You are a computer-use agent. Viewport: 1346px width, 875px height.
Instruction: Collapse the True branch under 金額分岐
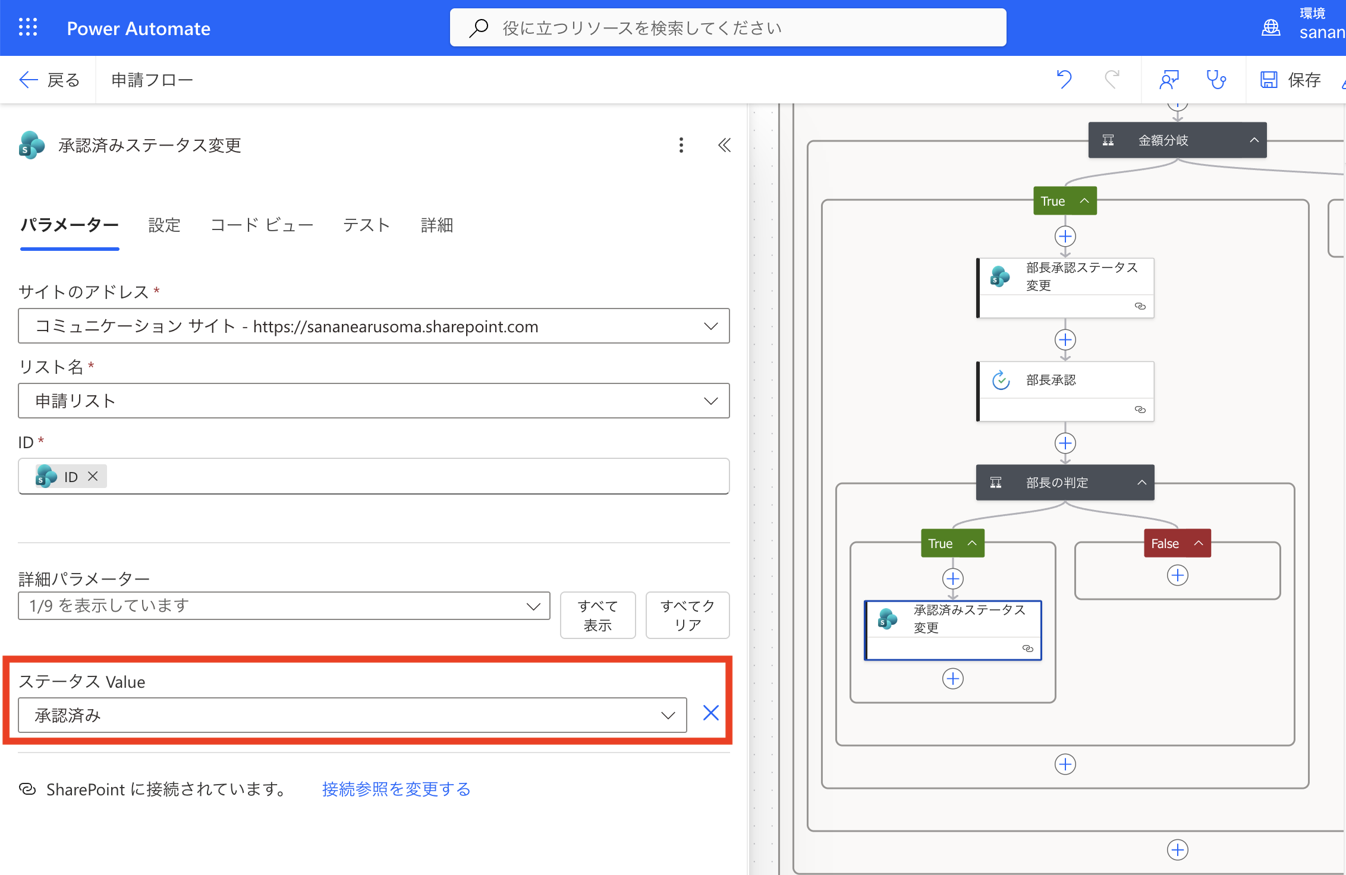[1084, 201]
